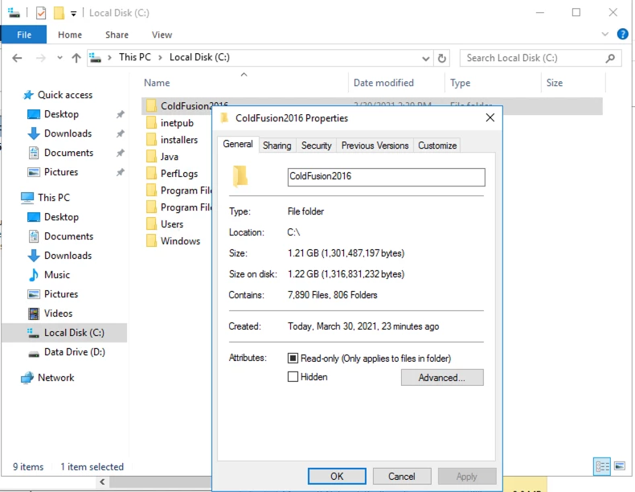Click the New folder quick access icon
Image resolution: width=635 pixels, height=492 pixels.
[59, 13]
